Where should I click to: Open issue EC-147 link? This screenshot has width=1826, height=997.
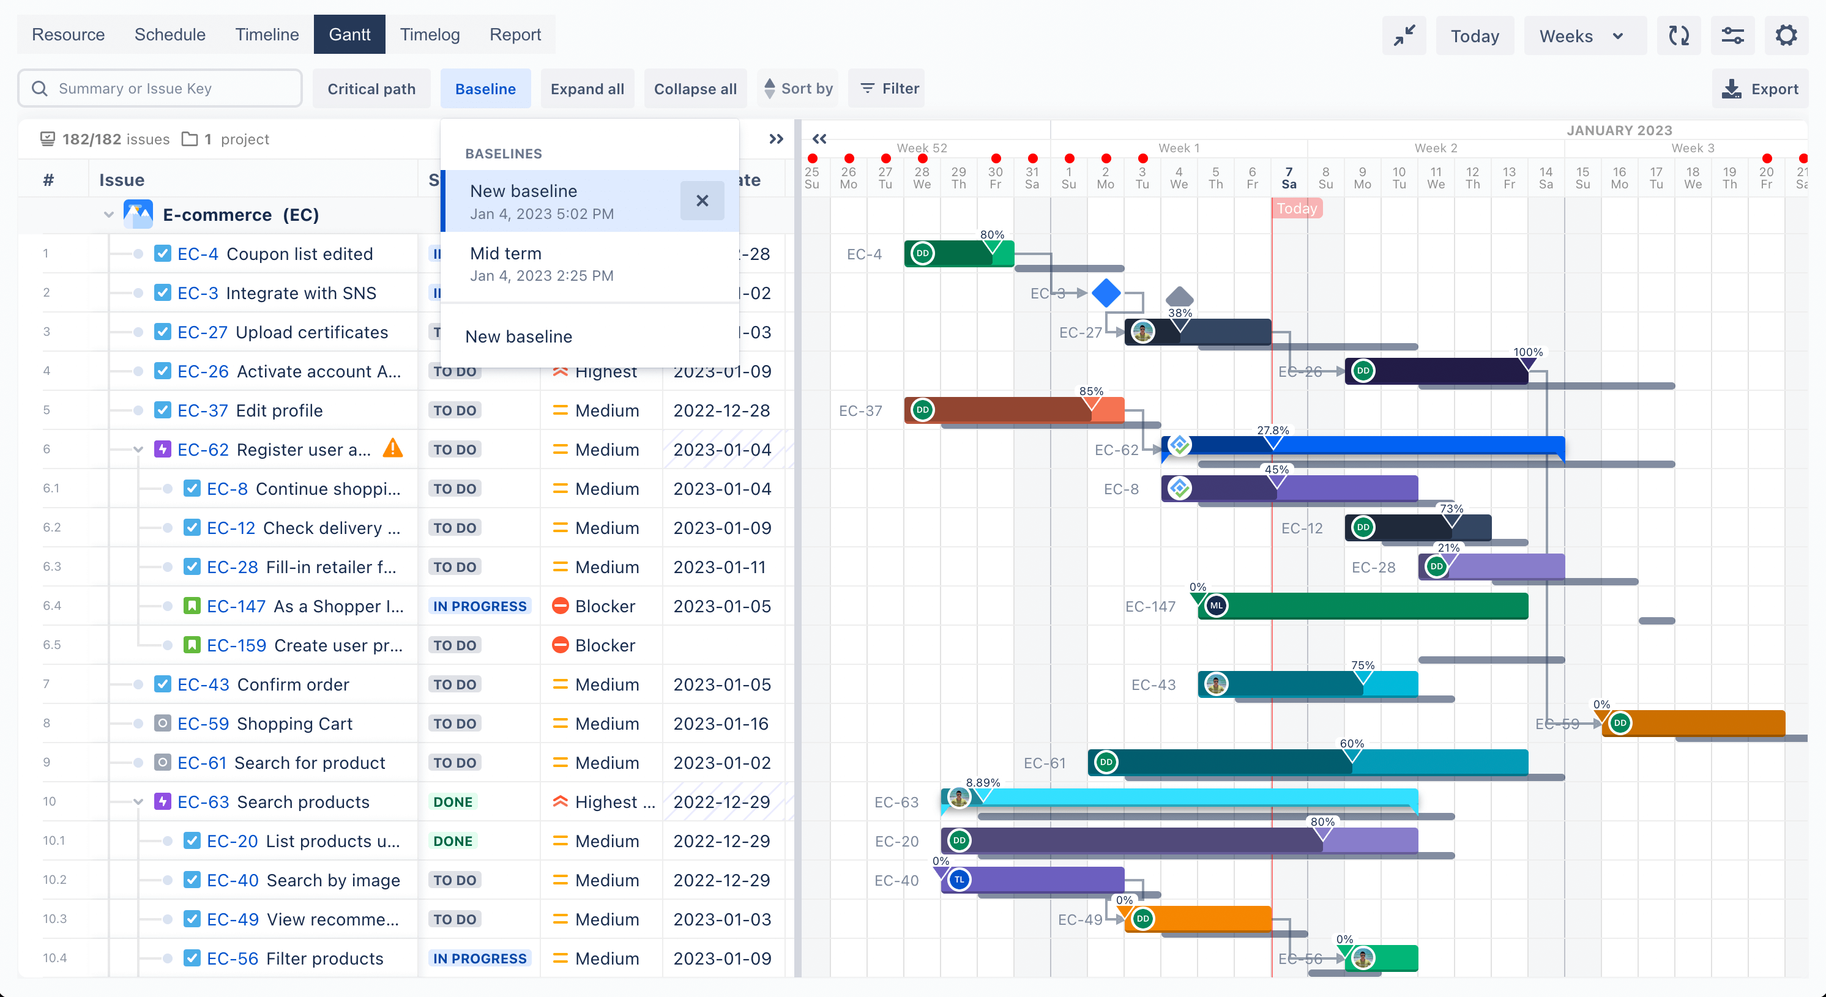coord(234,606)
